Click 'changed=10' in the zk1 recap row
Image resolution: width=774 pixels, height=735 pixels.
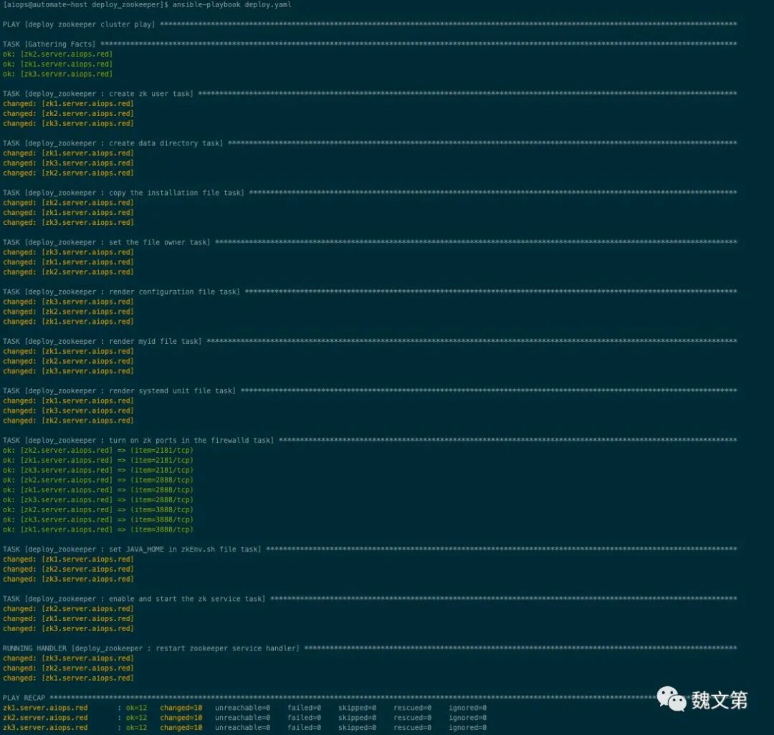[181, 708]
